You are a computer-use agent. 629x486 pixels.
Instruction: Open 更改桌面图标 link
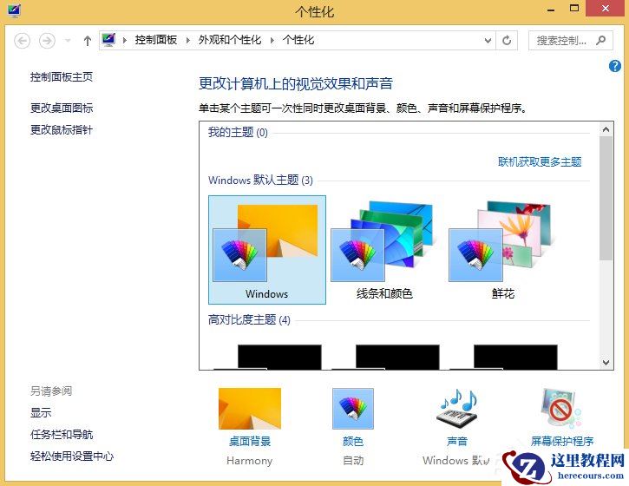coord(62,108)
